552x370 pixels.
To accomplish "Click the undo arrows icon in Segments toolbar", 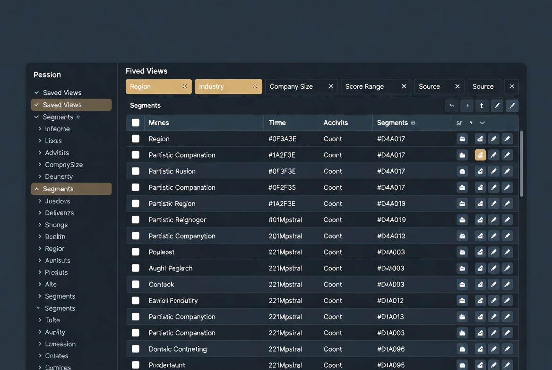I will point(452,106).
